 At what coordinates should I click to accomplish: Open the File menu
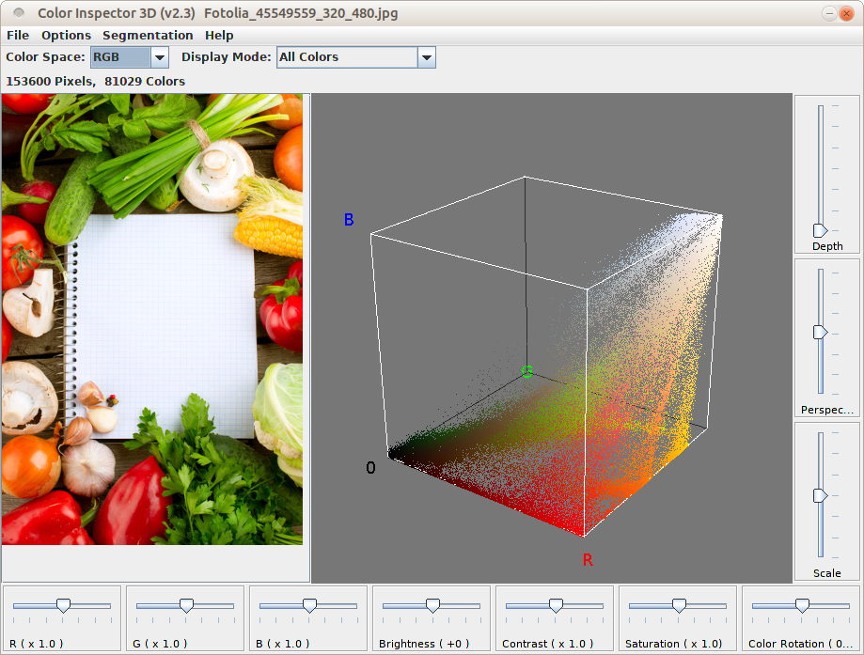[18, 36]
